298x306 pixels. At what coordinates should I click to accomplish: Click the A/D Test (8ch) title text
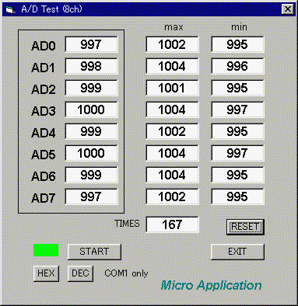[51, 9]
